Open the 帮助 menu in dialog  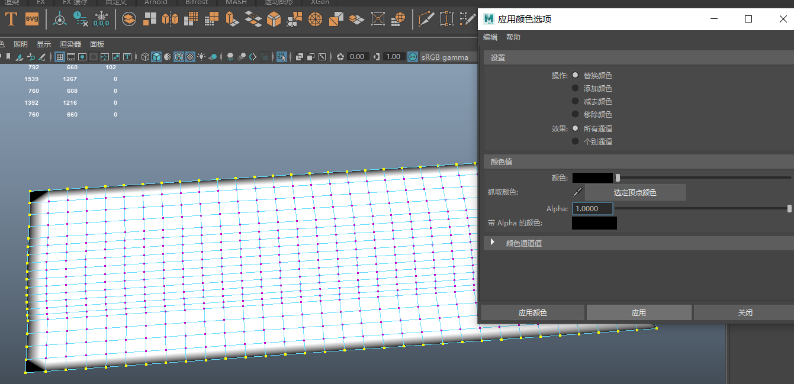pos(513,37)
